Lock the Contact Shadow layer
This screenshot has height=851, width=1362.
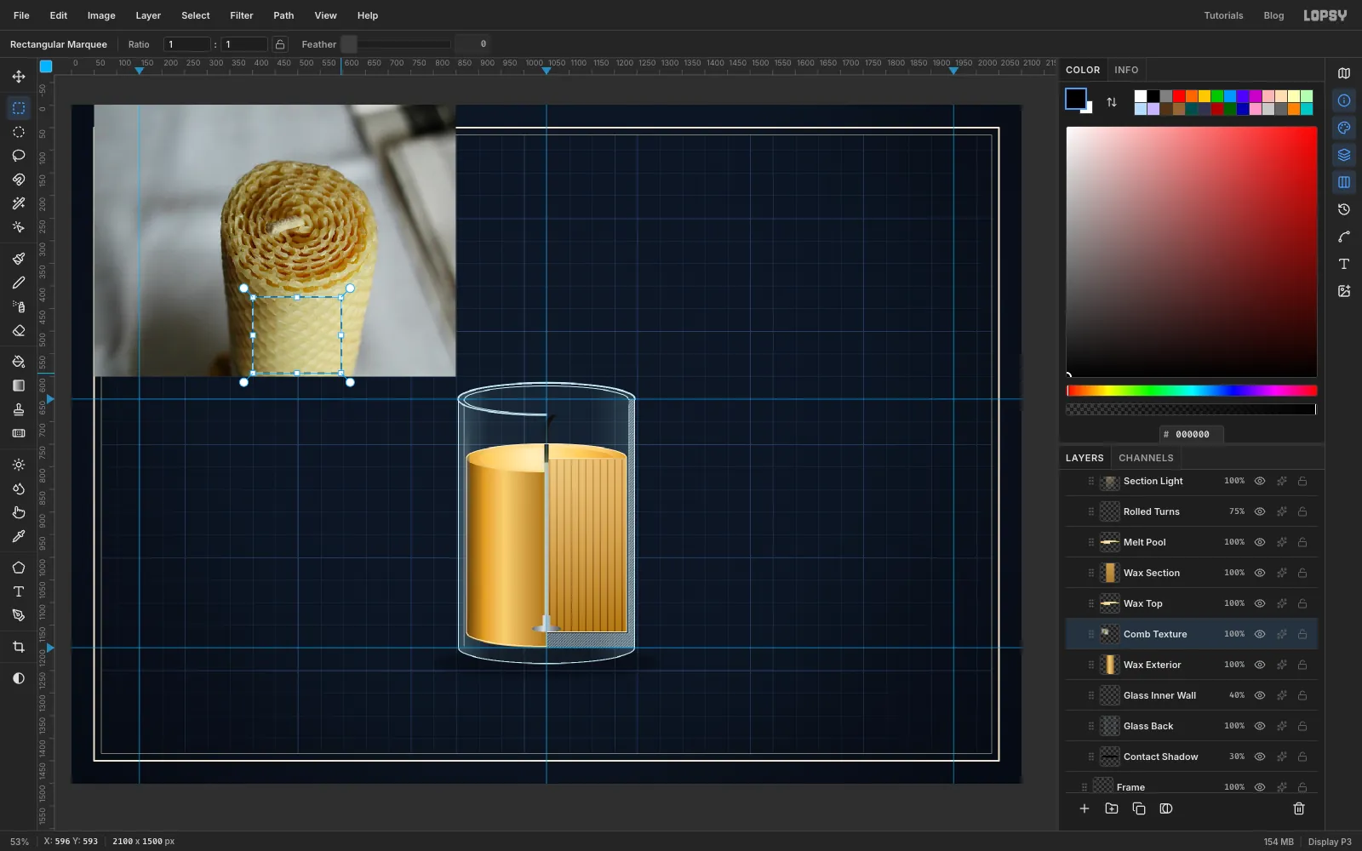[x=1302, y=757]
